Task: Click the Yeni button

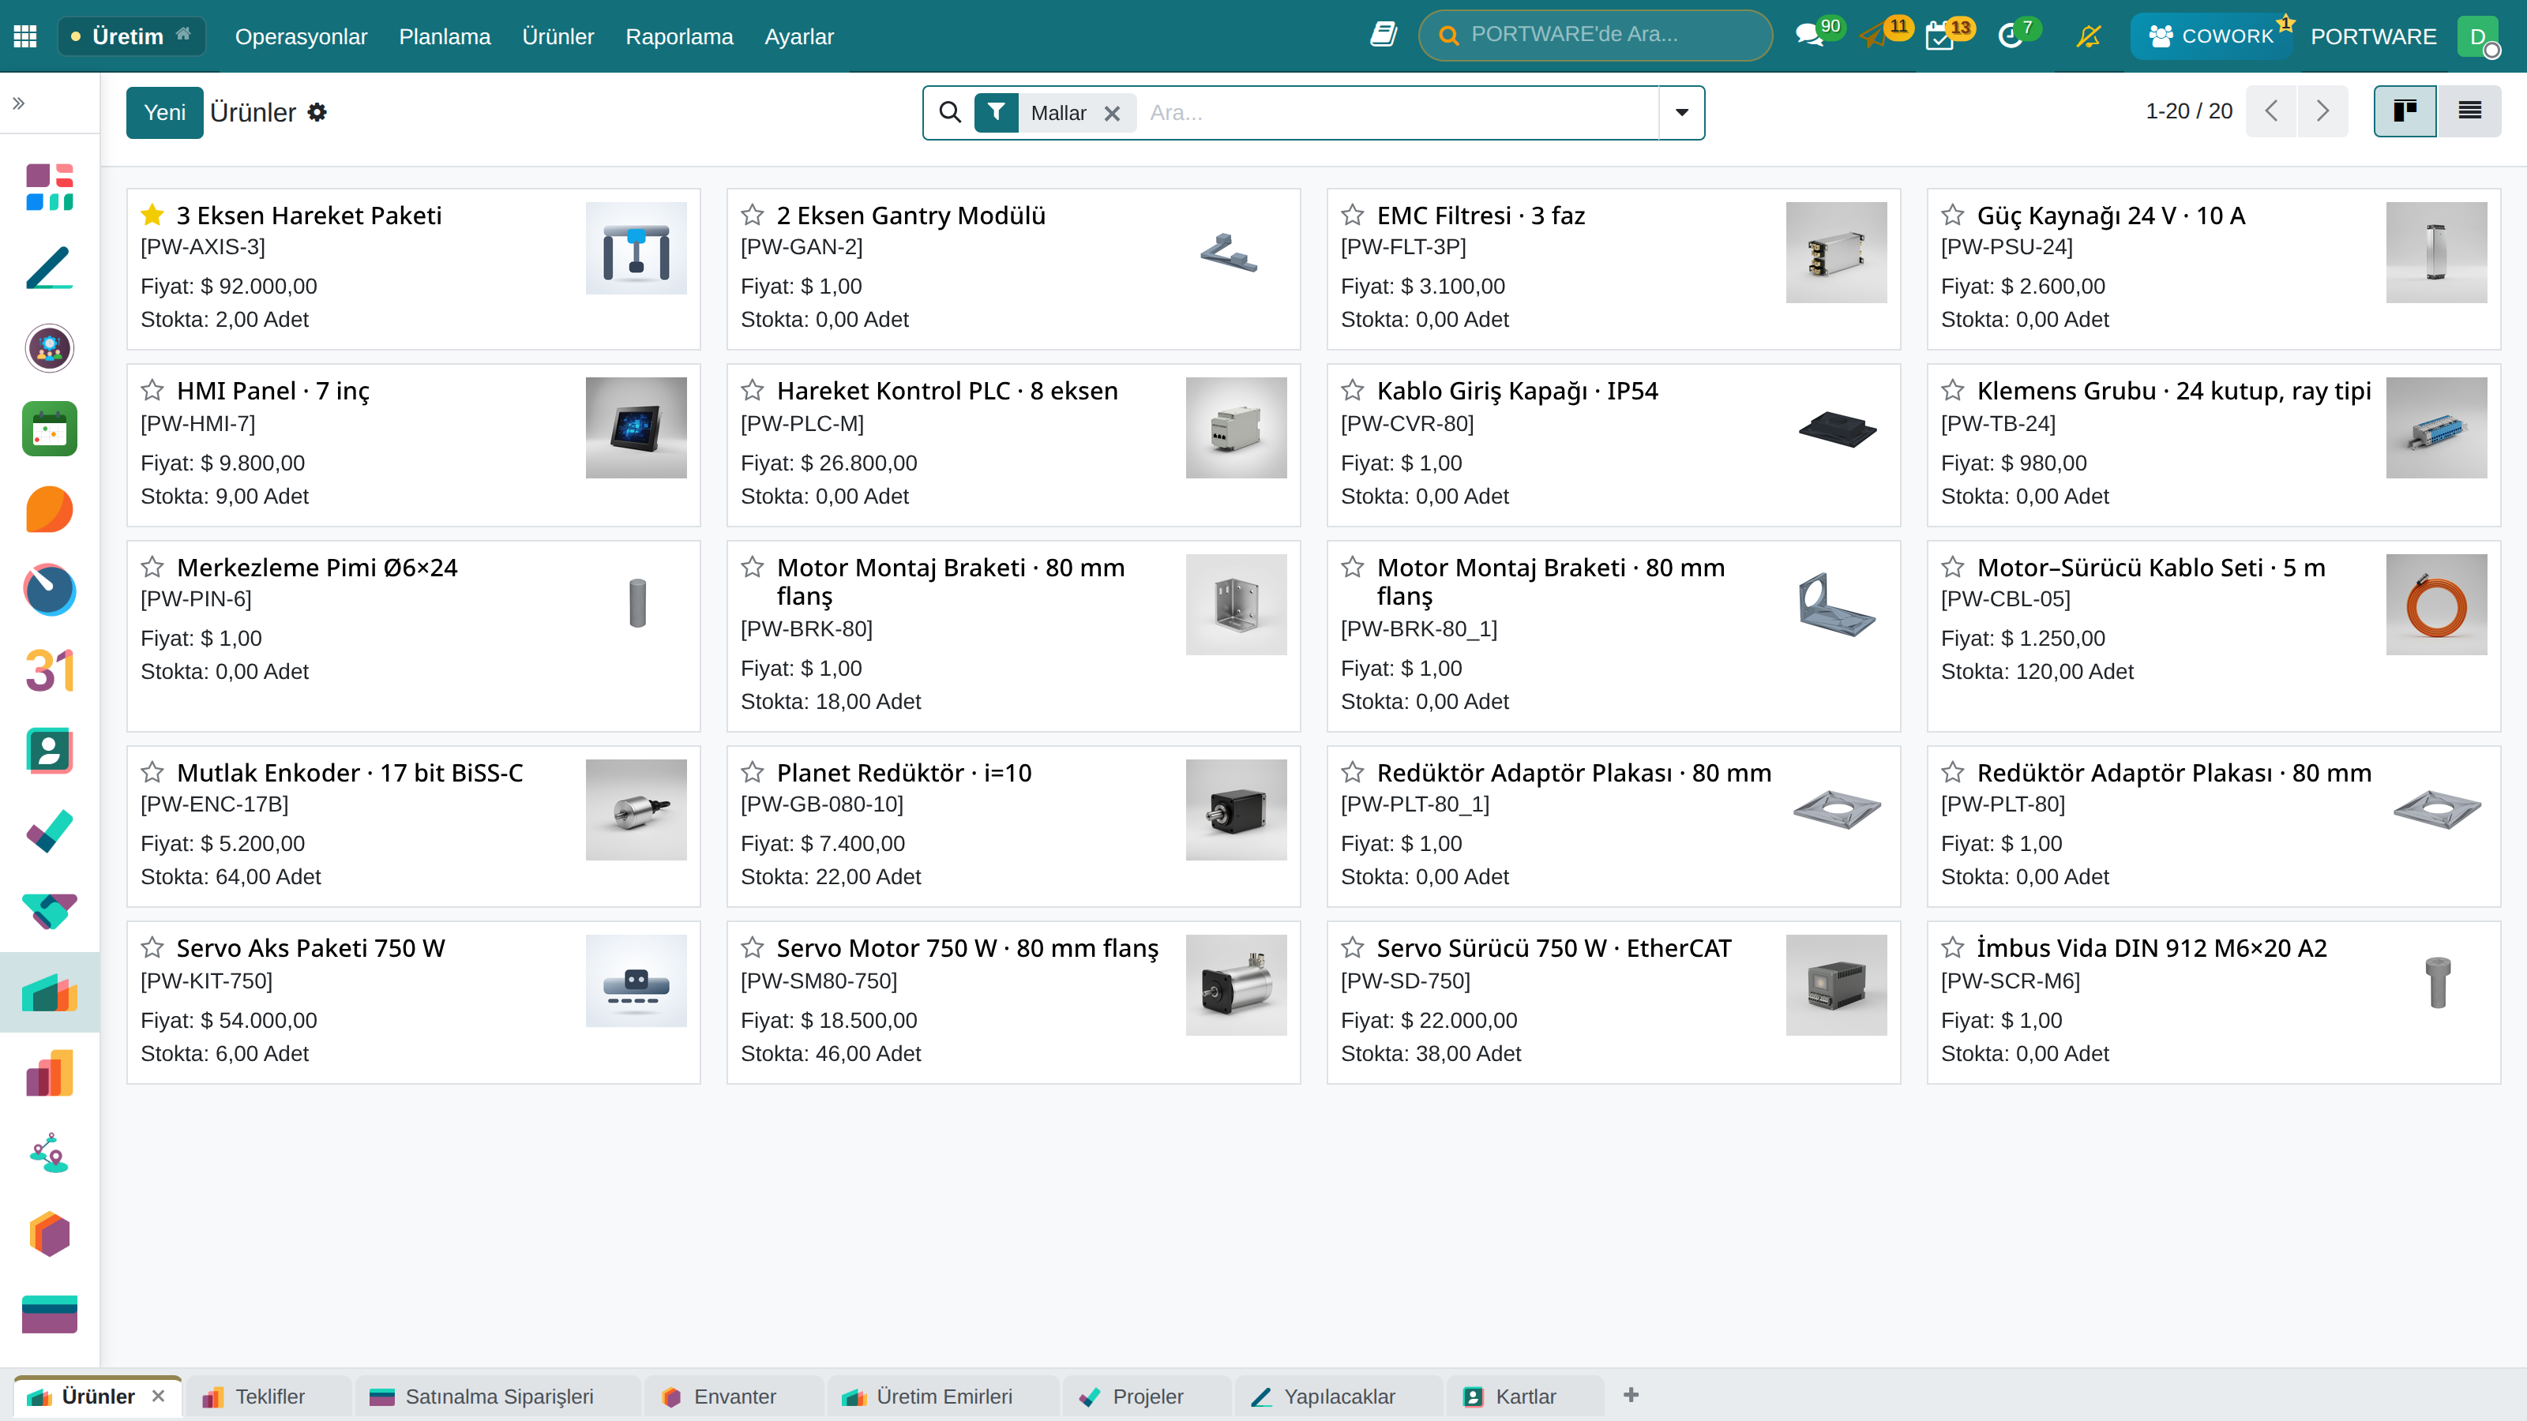Action: [165, 113]
